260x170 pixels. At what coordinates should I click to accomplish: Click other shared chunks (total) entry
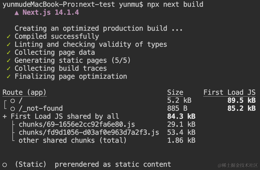pyautogui.click(x=73, y=140)
